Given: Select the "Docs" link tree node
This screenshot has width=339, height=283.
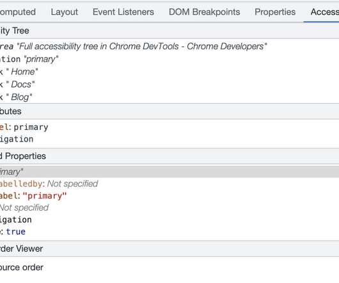Looking at the screenshot, I should click(x=169, y=85).
